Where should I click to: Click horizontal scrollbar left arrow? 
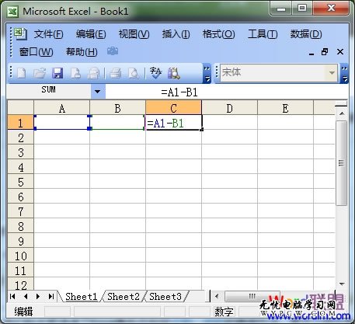[x=217, y=296]
